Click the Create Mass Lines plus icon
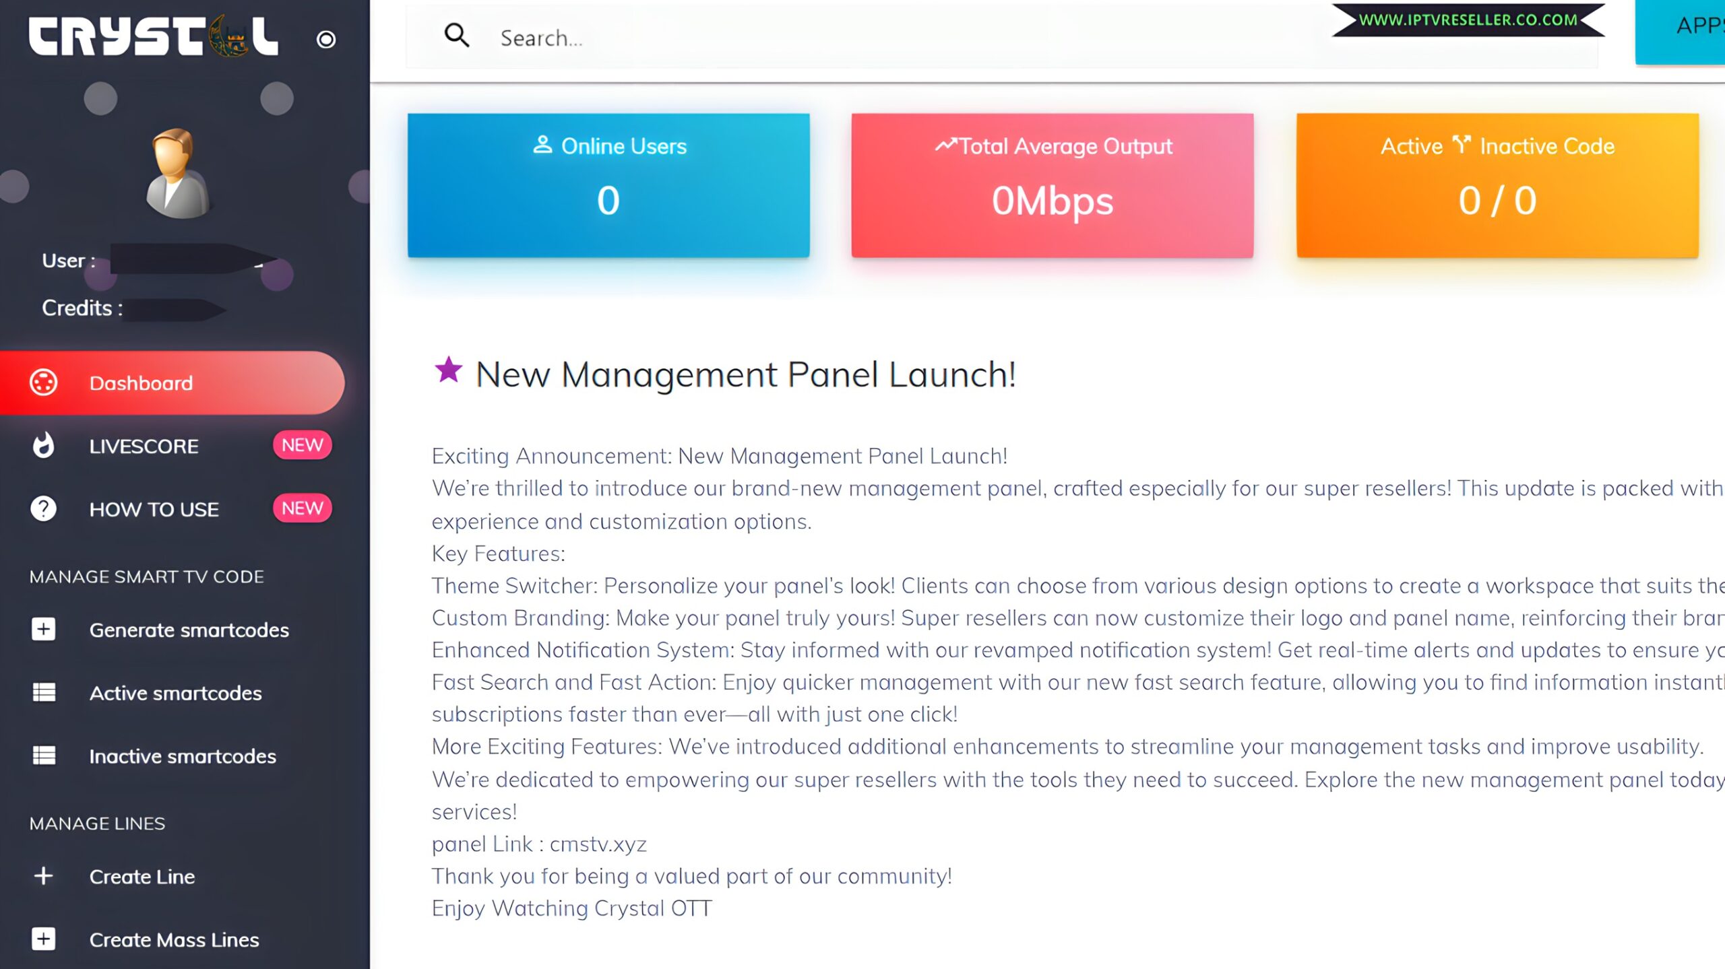 tap(44, 939)
